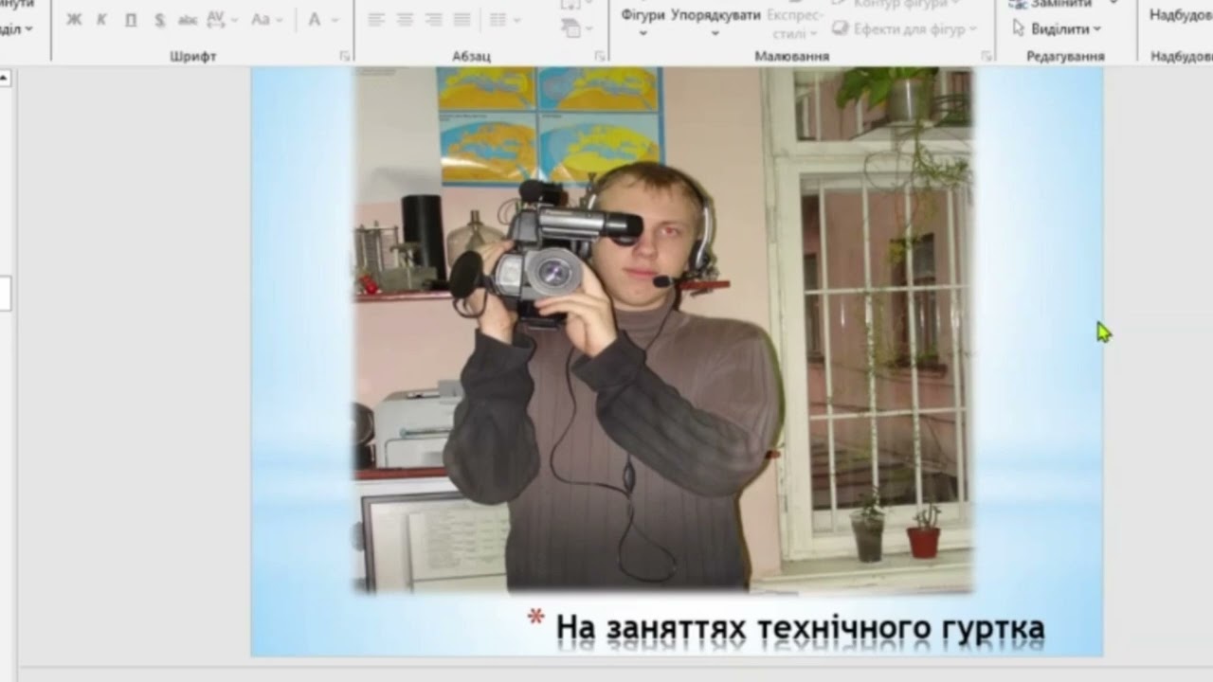Open Малювання dialog launcher
This screenshot has height=682, width=1213.
click(x=987, y=56)
